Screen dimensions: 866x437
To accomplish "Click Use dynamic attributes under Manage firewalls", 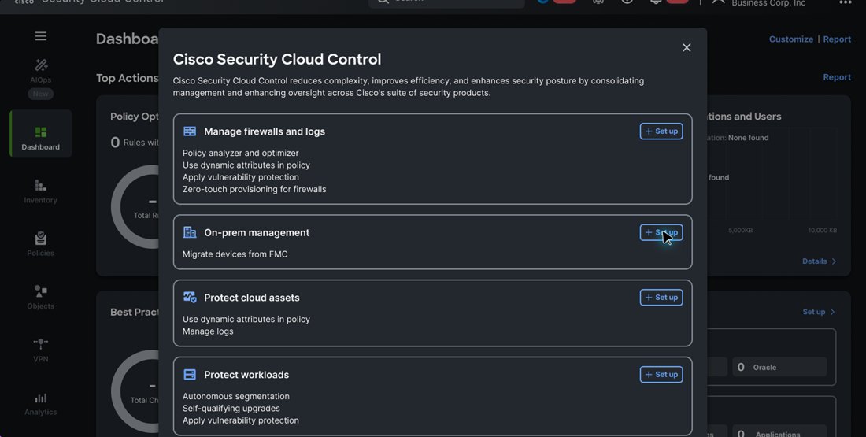I will [x=246, y=165].
